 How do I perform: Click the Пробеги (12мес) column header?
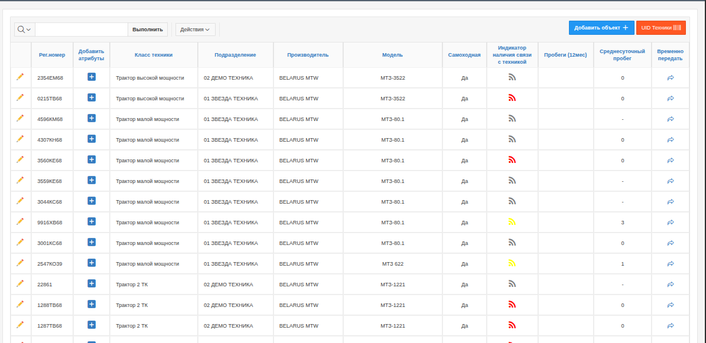coord(565,55)
